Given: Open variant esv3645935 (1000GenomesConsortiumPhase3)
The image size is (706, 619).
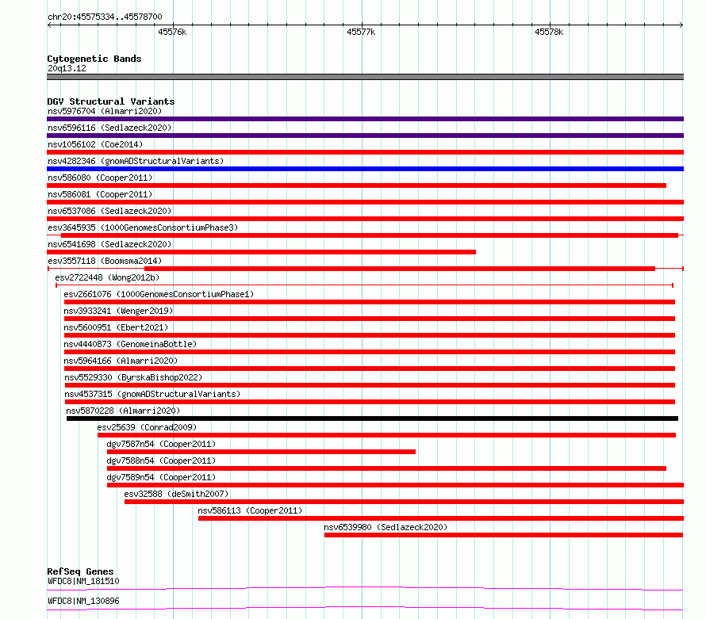Looking at the screenshot, I should tap(143, 227).
